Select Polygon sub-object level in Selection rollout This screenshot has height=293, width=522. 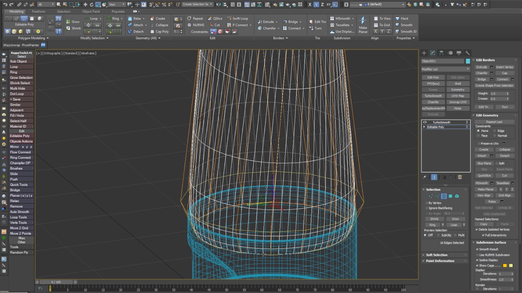point(450,196)
